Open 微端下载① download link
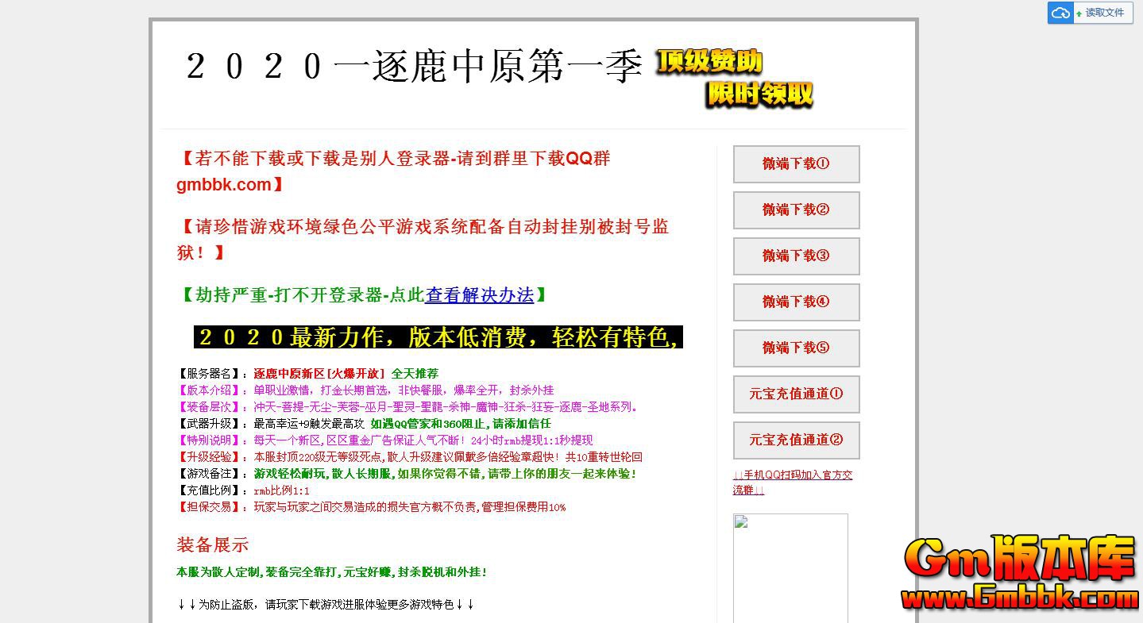Viewport: 1143px width, 623px height. (x=796, y=164)
